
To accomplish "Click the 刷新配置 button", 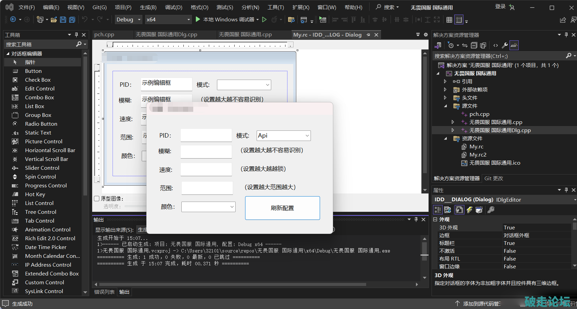I will [x=282, y=208].
